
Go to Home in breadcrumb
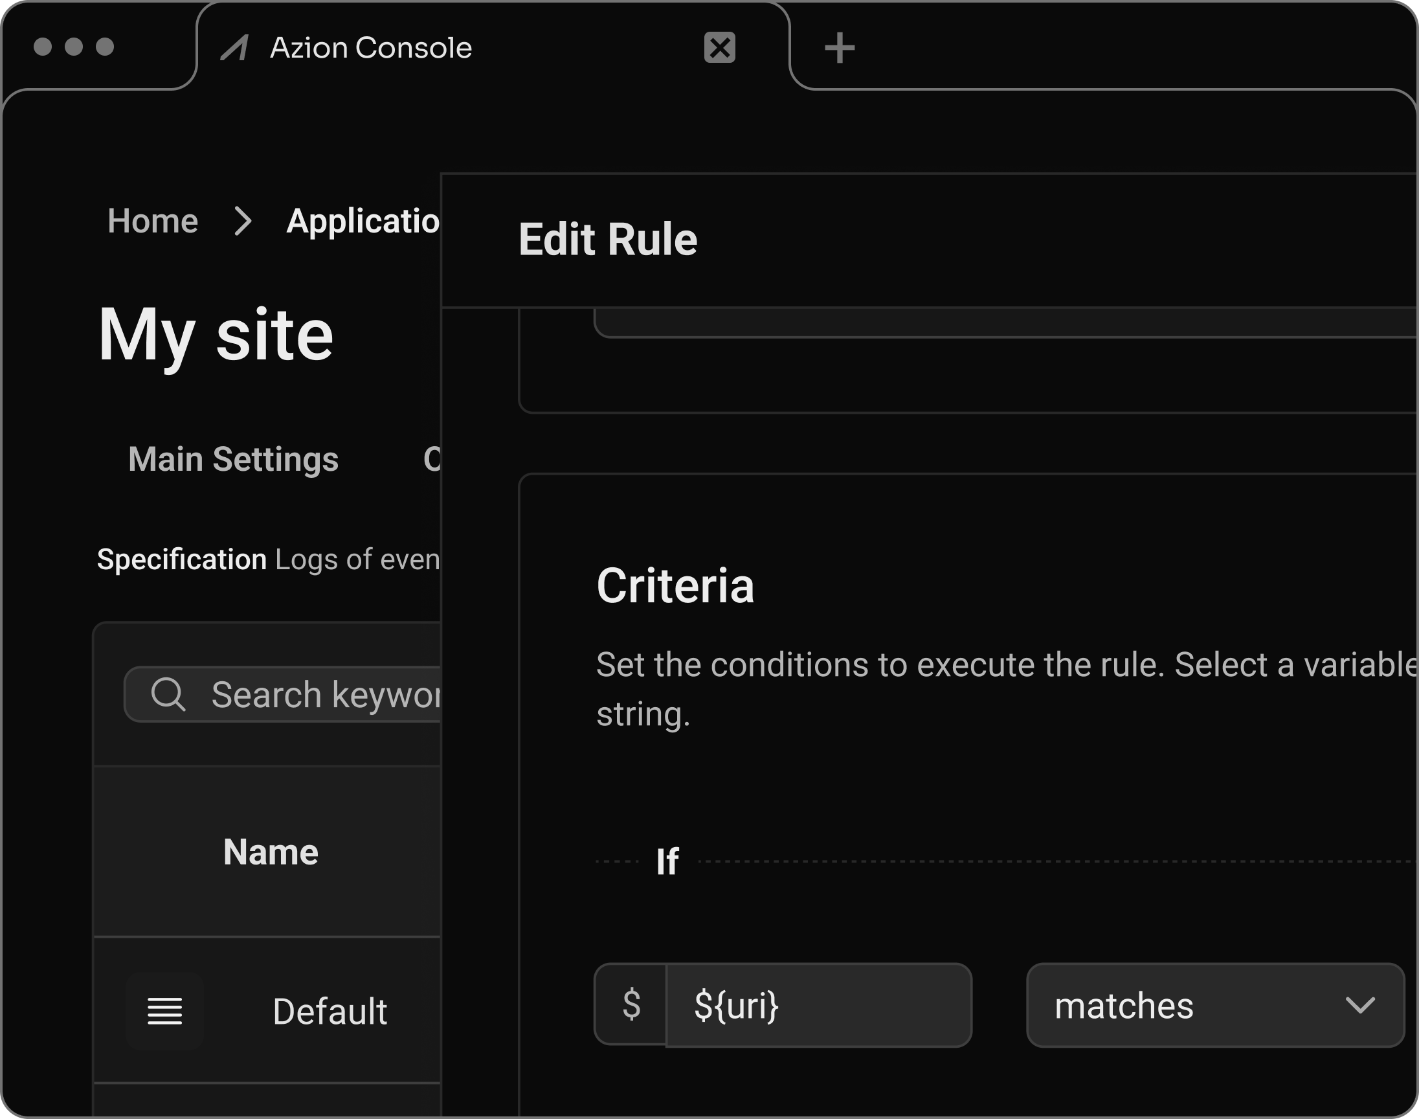coord(153,221)
